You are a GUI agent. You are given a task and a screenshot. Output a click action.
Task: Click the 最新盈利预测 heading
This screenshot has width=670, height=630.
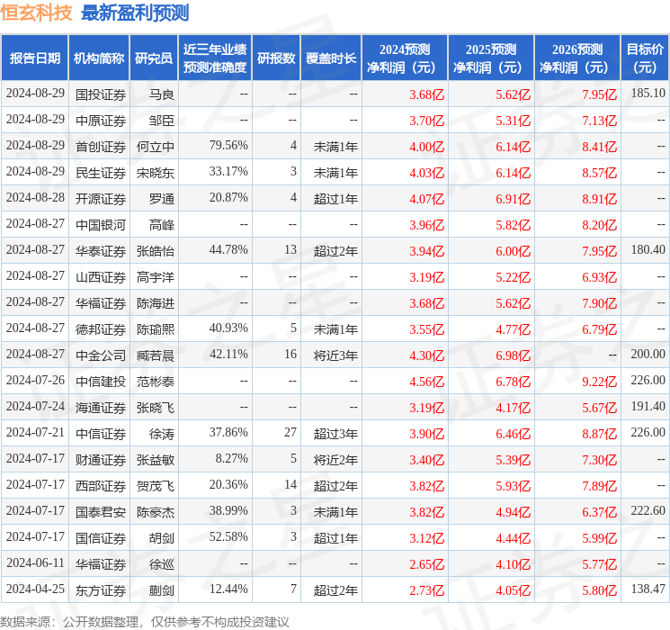135,13
